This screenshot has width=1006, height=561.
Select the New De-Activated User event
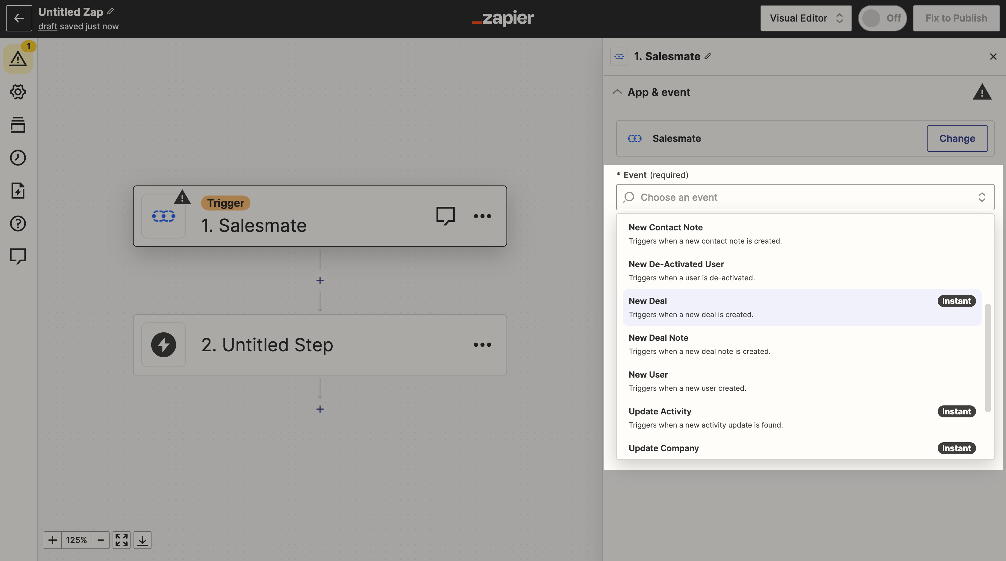click(x=802, y=270)
